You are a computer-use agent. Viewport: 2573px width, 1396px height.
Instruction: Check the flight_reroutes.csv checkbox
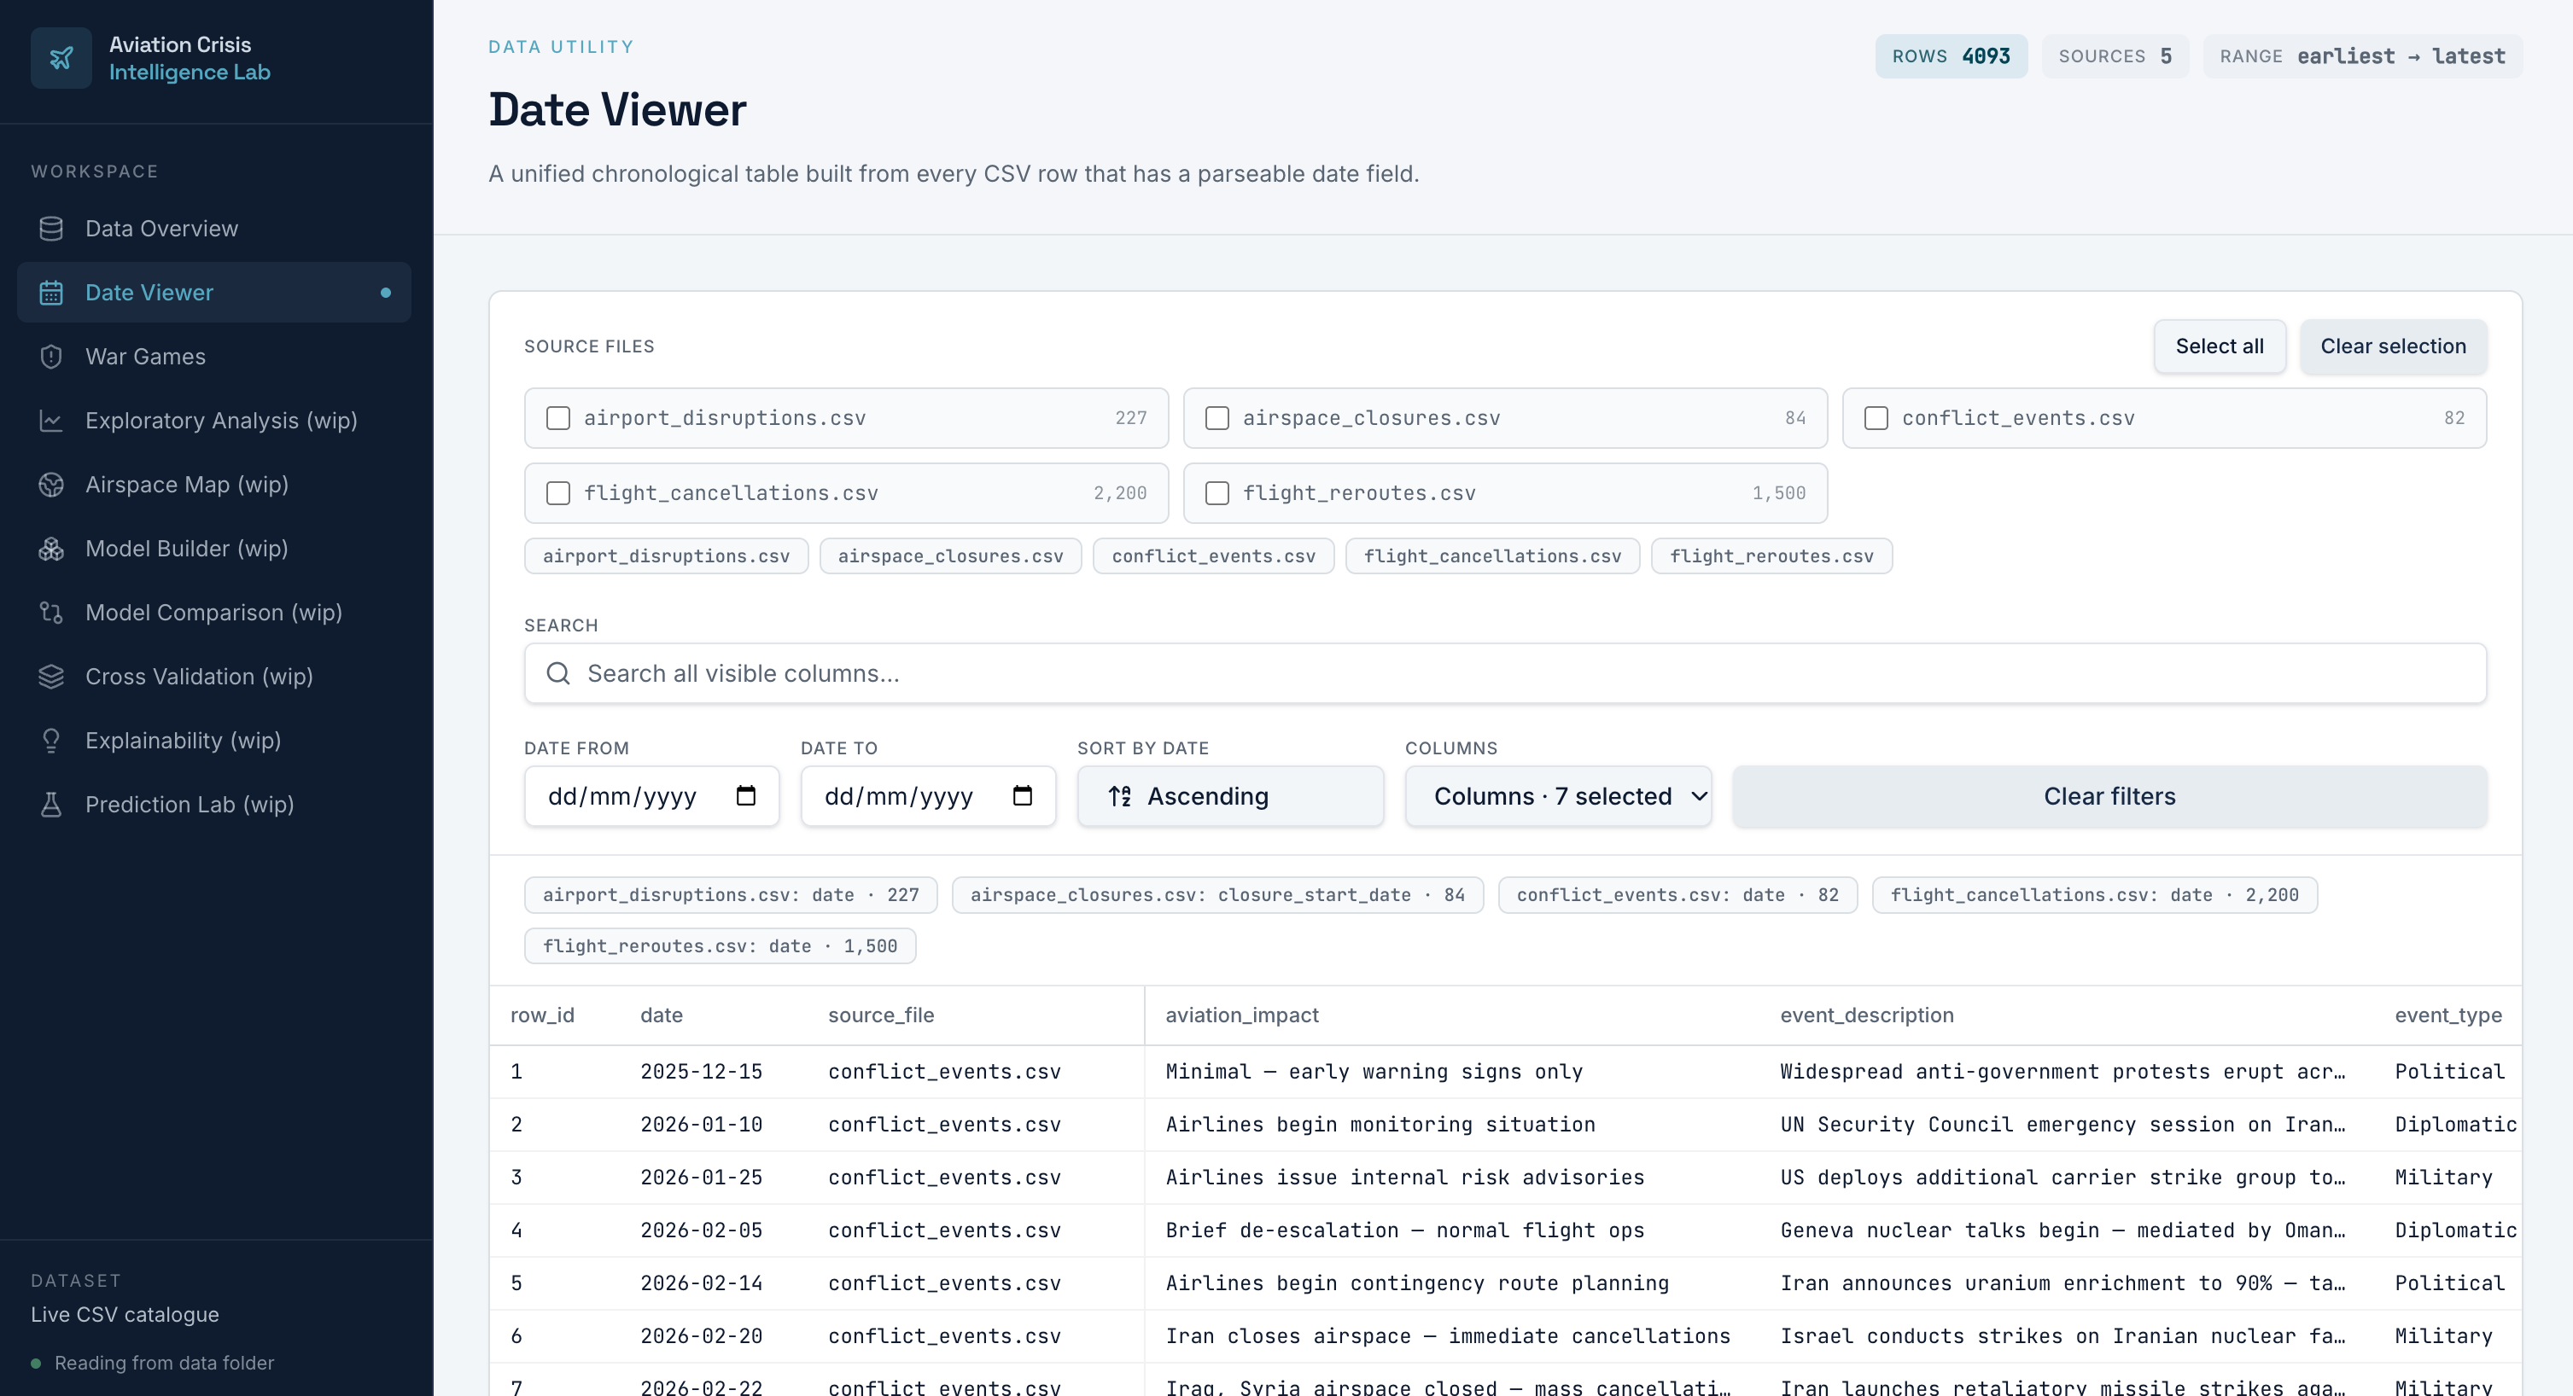tap(1217, 492)
